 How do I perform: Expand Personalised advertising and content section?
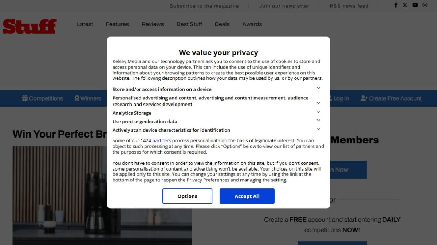318,103
